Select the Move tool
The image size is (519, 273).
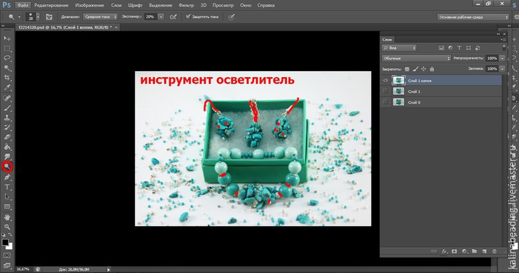pos(7,38)
